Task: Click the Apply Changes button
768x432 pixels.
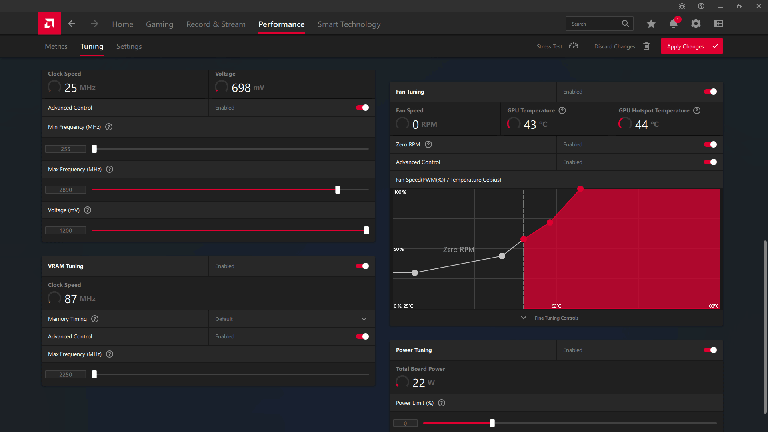Action: coord(692,46)
